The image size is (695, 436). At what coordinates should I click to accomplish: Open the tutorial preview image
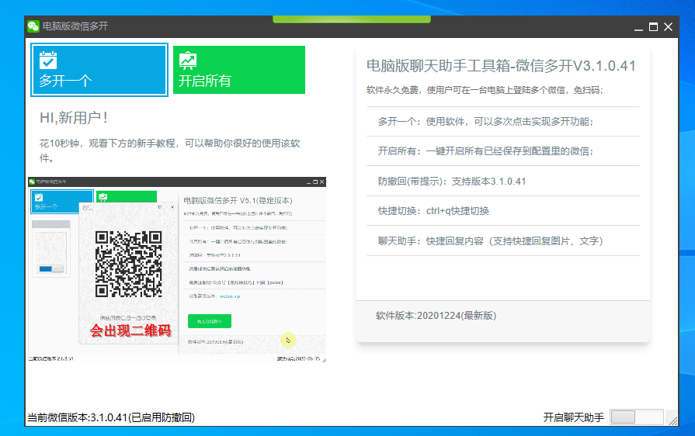pos(177,269)
